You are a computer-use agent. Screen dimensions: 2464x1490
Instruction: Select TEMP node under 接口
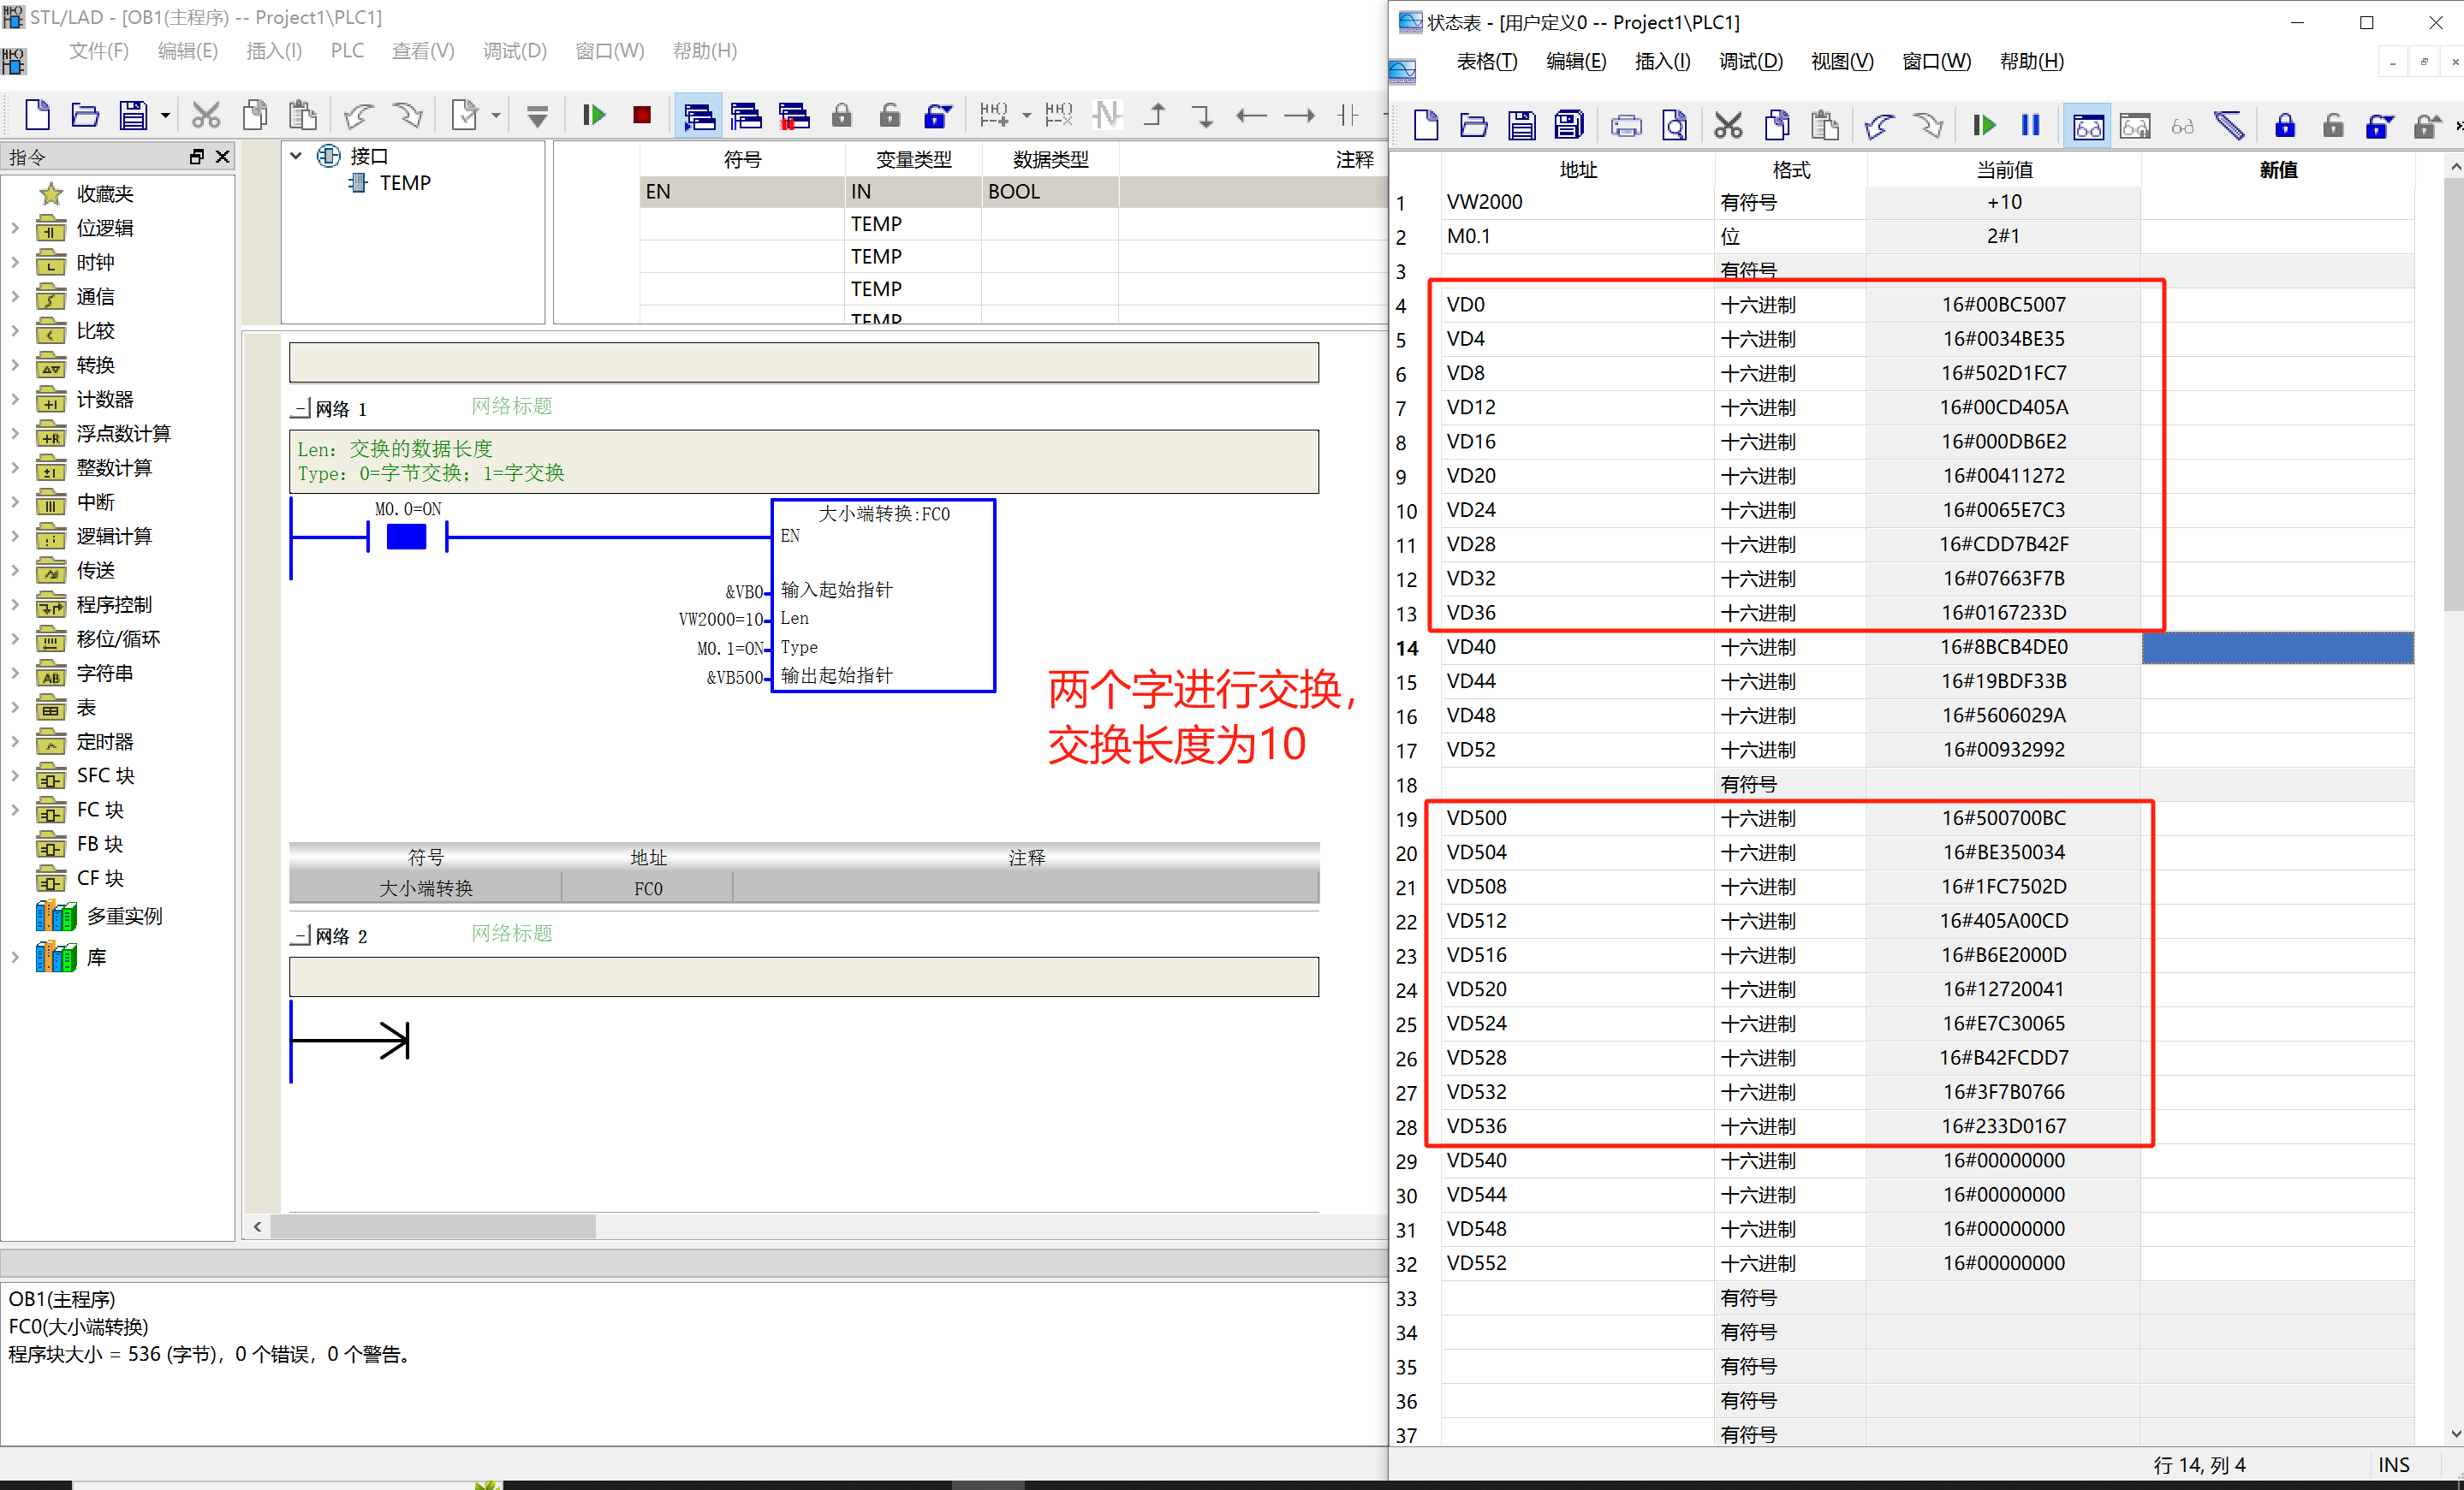tap(405, 183)
